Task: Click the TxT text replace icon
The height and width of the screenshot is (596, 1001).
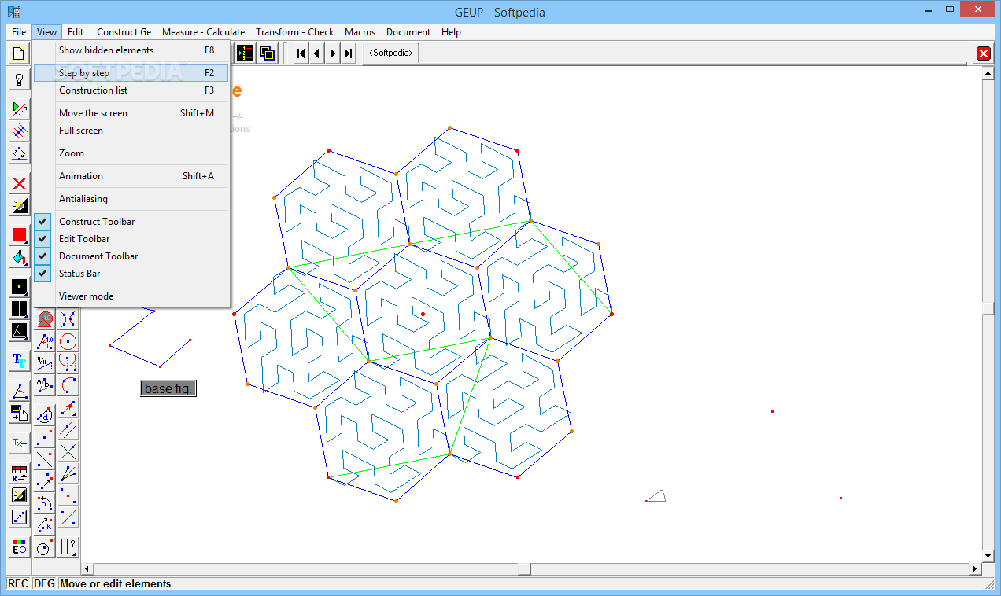Action: [20, 443]
